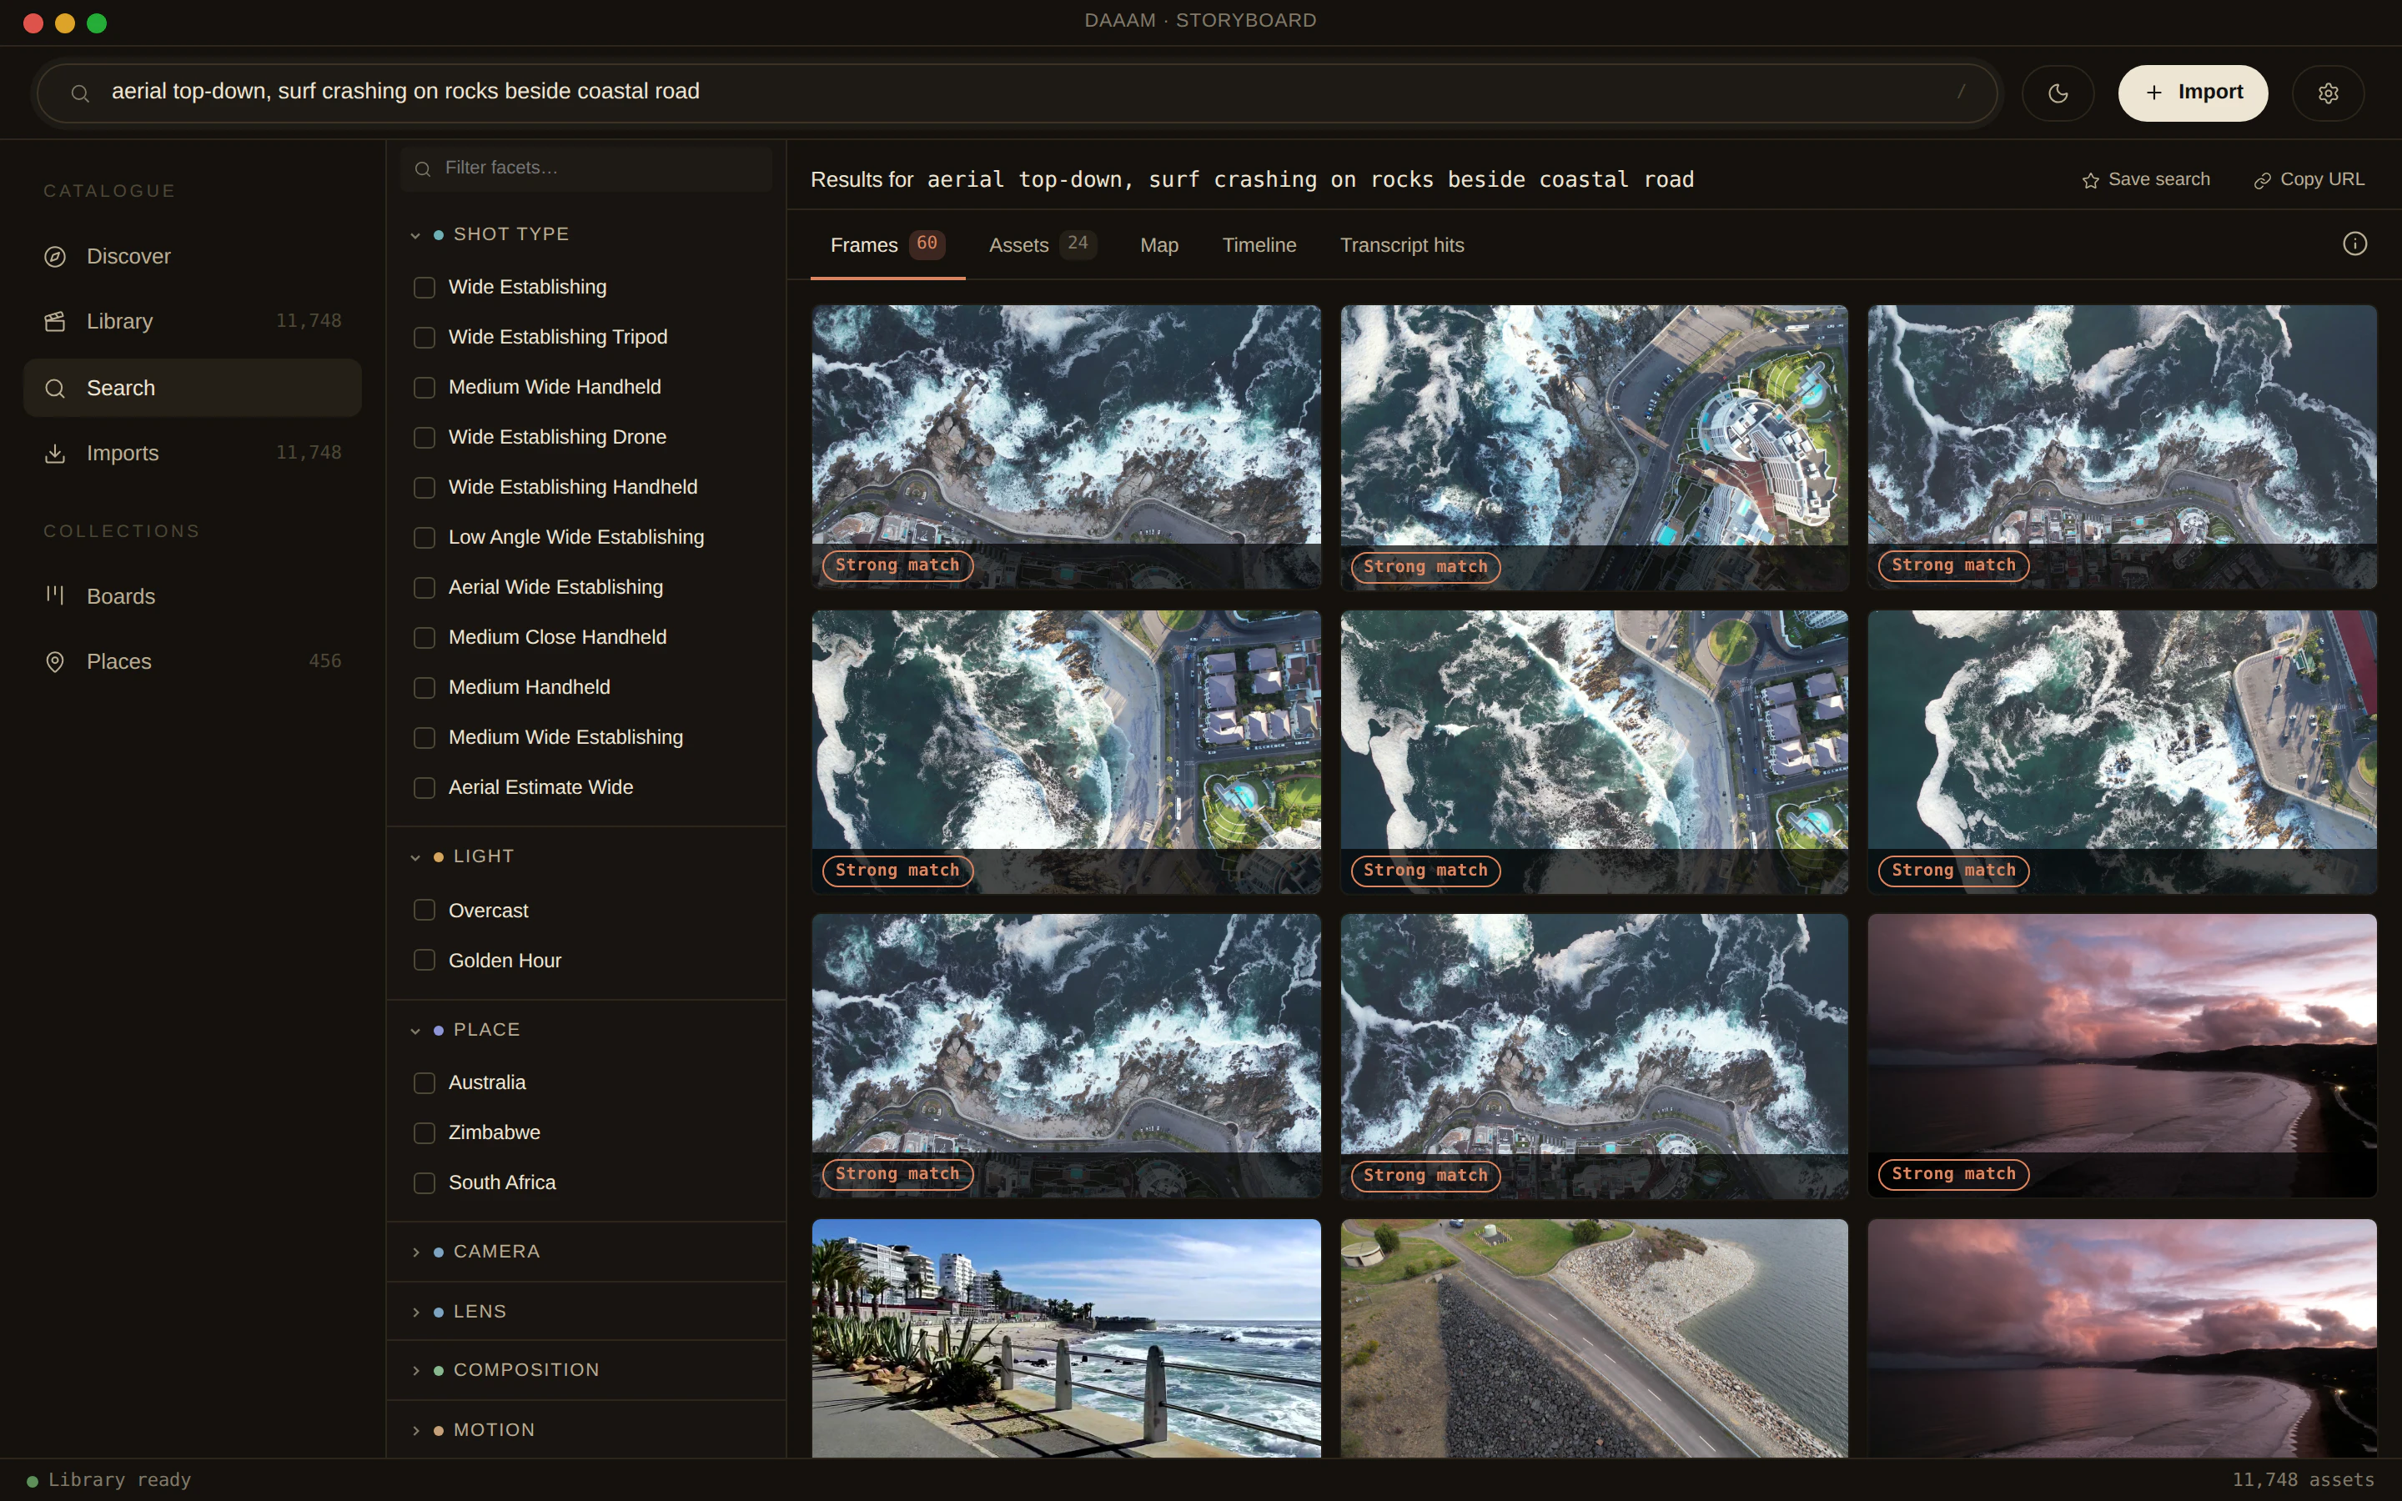The image size is (2402, 1501).
Task: Toggle the Golden Hour checkbox
Action: (424, 960)
